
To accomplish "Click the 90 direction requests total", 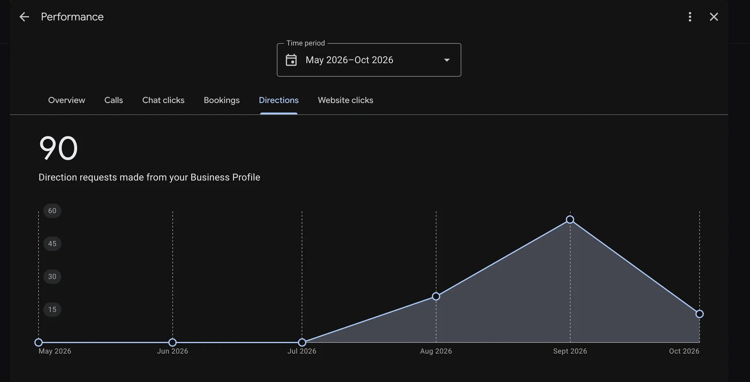I will click(58, 148).
